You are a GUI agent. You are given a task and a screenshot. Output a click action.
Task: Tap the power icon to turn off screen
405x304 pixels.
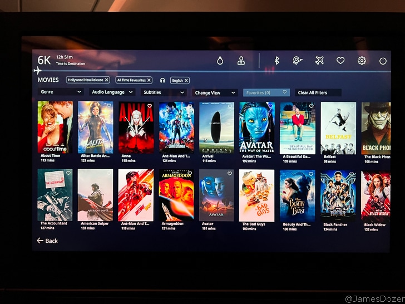point(383,61)
